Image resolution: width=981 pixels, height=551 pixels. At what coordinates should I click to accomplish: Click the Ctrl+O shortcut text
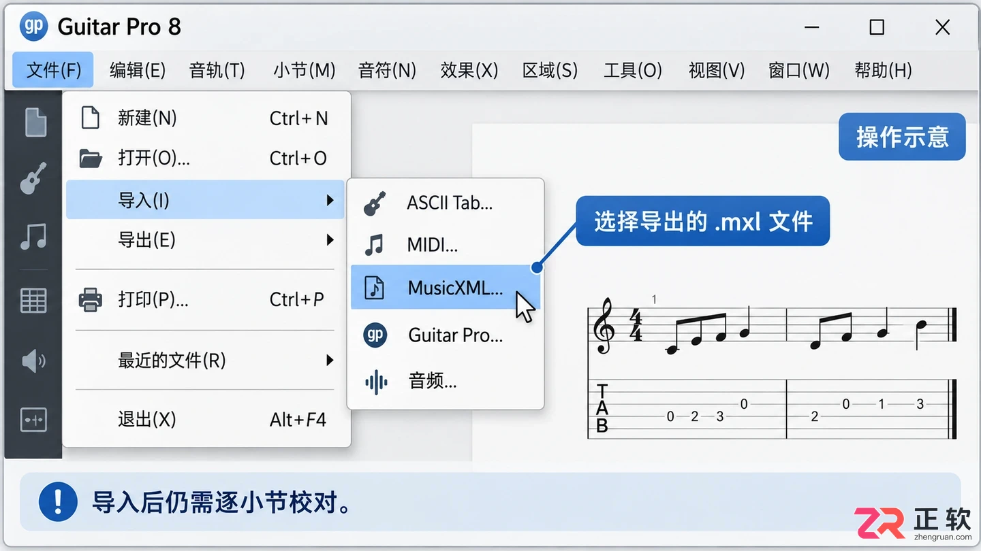[x=298, y=158]
